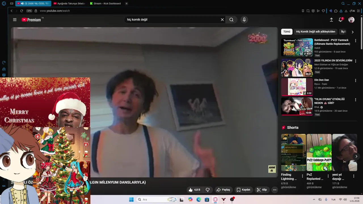Viewport: 363px width, 204px height.
Task: Open Microsoft Store from the taskbar
Action: coord(207,199)
